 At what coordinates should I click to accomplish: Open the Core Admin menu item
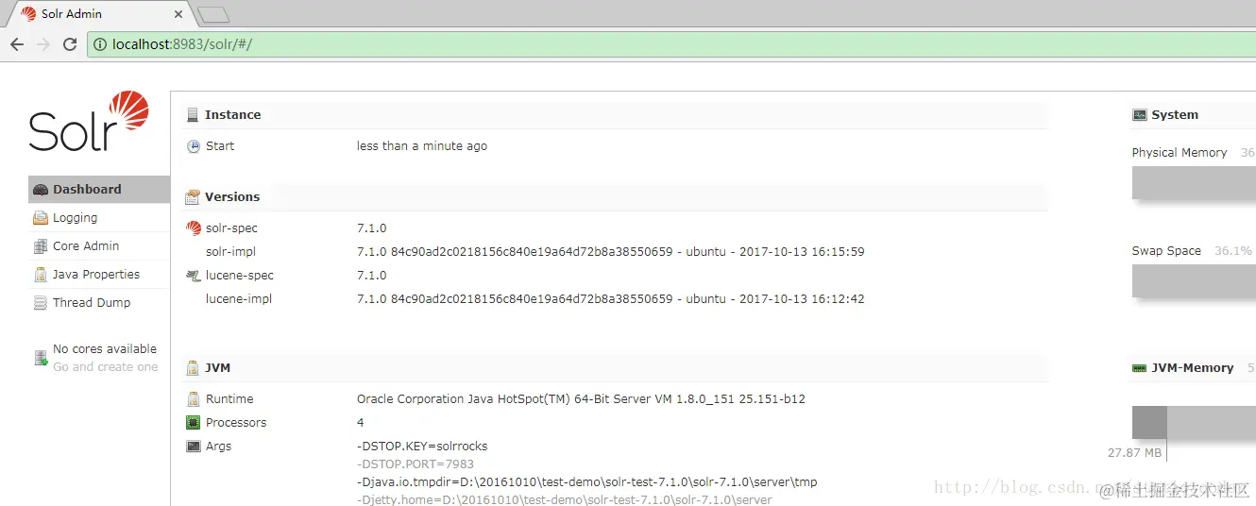click(99, 245)
